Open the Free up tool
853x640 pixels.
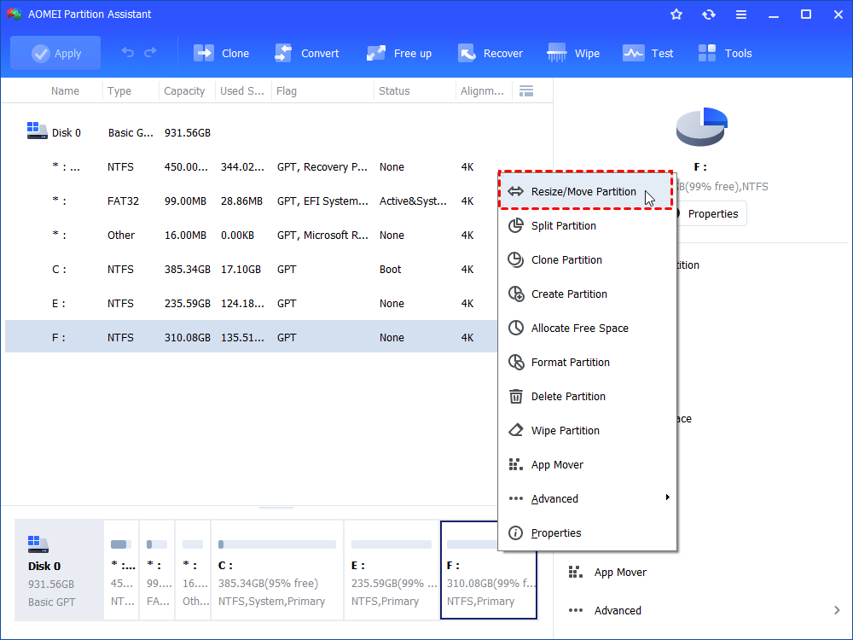(398, 52)
